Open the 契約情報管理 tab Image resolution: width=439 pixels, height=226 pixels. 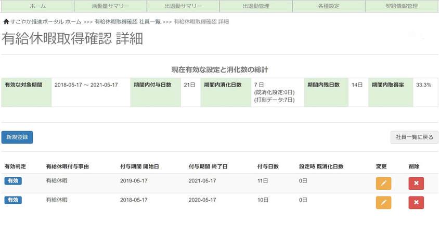(401, 6)
